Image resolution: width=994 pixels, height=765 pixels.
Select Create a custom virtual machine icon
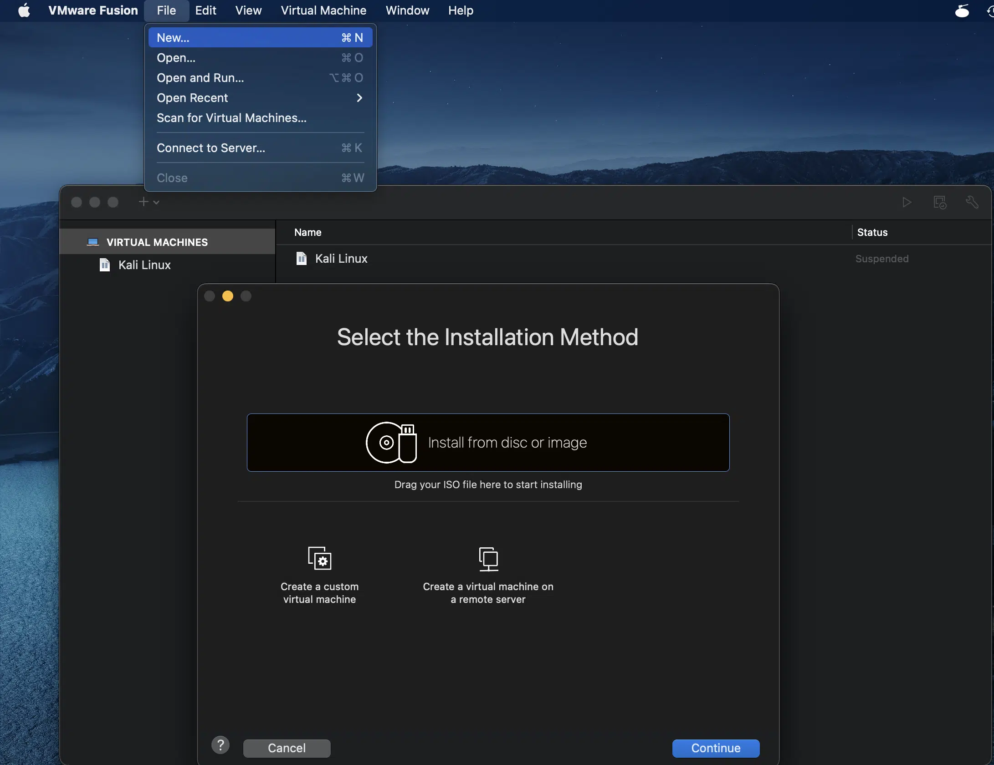coord(319,558)
